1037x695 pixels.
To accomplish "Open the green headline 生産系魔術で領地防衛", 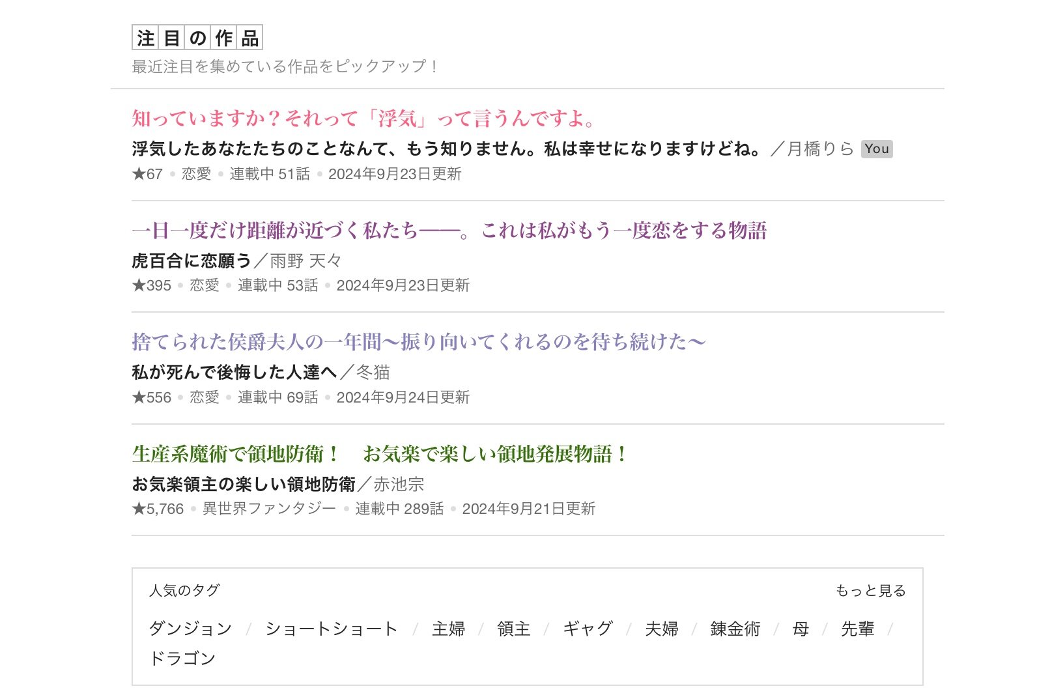I will (379, 454).
